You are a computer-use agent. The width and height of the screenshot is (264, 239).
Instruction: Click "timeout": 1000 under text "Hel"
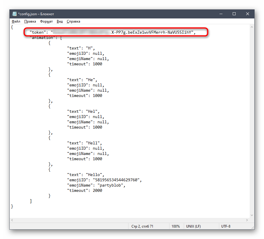(85, 127)
